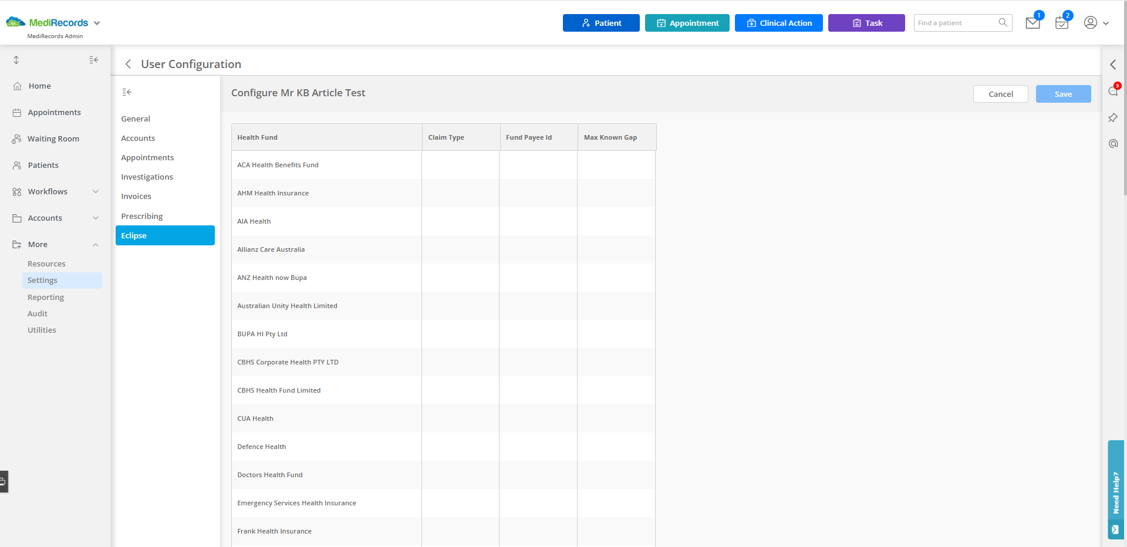Open the Need Help tab
The width and height of the screenshot is (1127, 547).
[x=1116, y=489]
